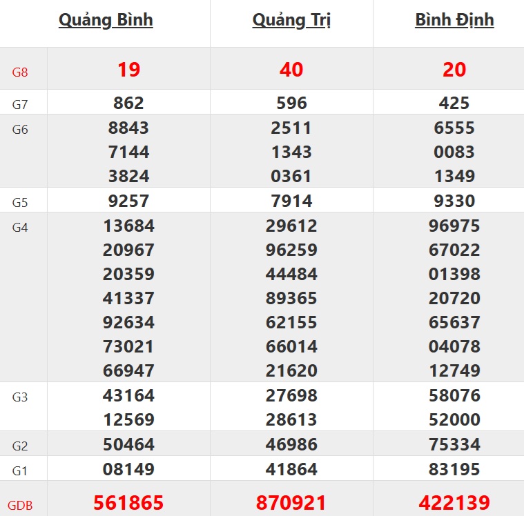Click G6 result 6555 for Bình Định
This screenshot has width=524, height=516.
tap(454, 128)
